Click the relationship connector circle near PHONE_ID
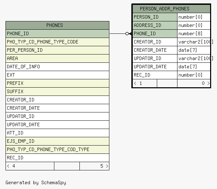 coord(127,33)
